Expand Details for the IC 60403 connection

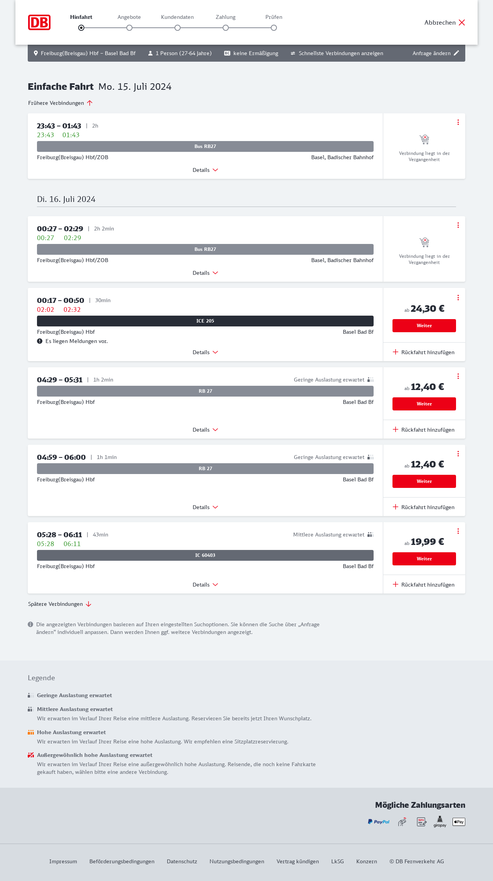pyautogui.click(x=205, y=585)
